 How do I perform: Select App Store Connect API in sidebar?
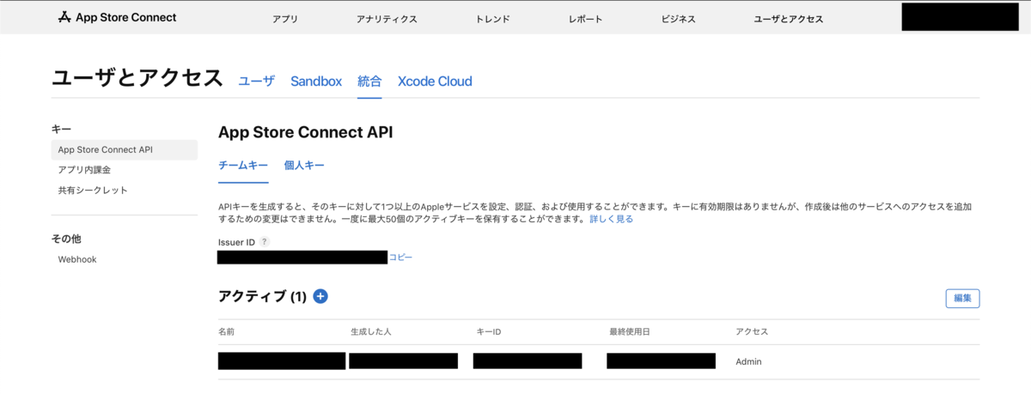124,149
